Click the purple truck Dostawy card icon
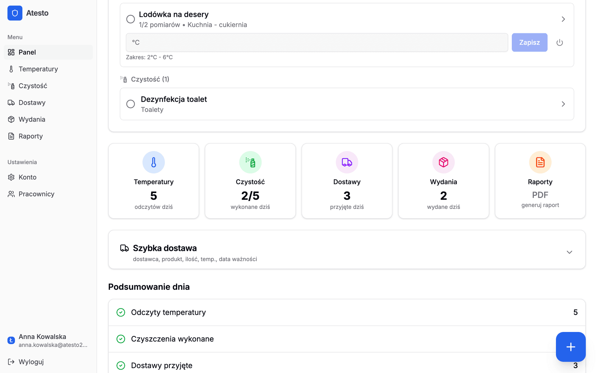The height and width of the screenshot is (373, 597). click(347, 162)
